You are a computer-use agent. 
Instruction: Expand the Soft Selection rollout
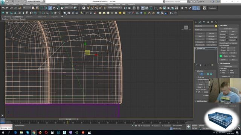pos(201,101)
